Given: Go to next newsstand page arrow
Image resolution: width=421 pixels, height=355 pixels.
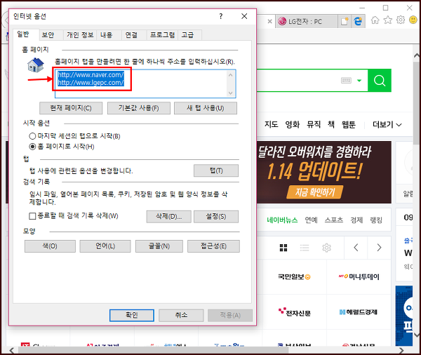Looking at the screenshot, I should 379,248.
